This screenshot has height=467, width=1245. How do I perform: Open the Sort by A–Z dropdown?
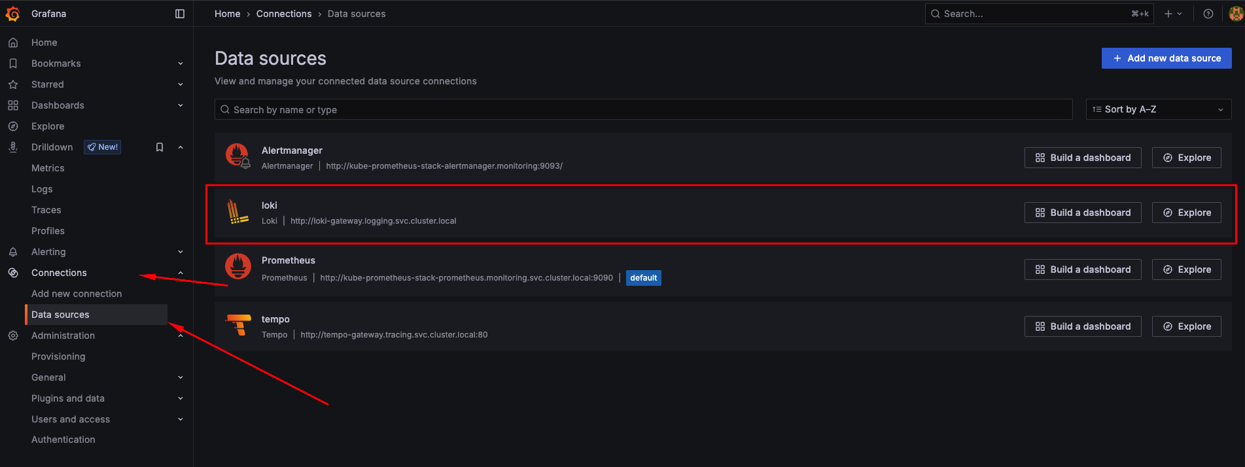1159,109
